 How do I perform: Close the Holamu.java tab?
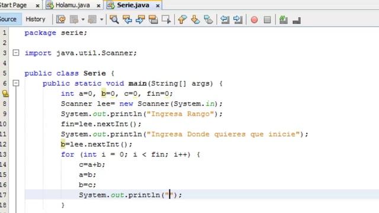coord(98,5)
